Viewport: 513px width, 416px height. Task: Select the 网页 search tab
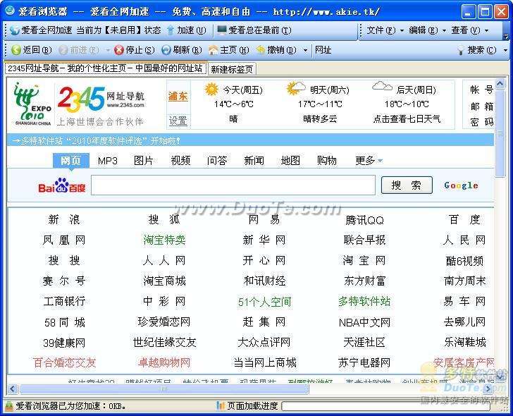[x=71, y=160]
